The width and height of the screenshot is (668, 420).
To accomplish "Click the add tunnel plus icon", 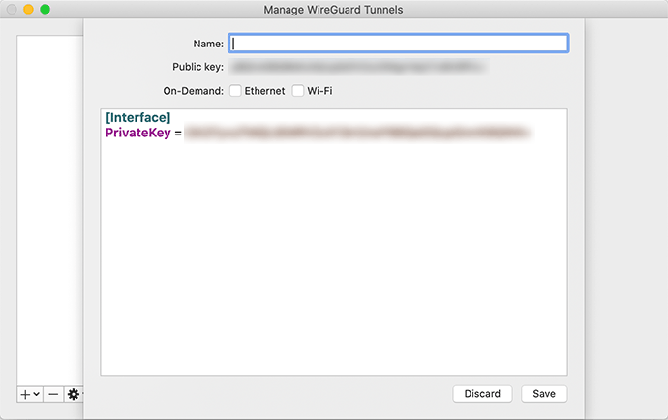I will (25, 395).
